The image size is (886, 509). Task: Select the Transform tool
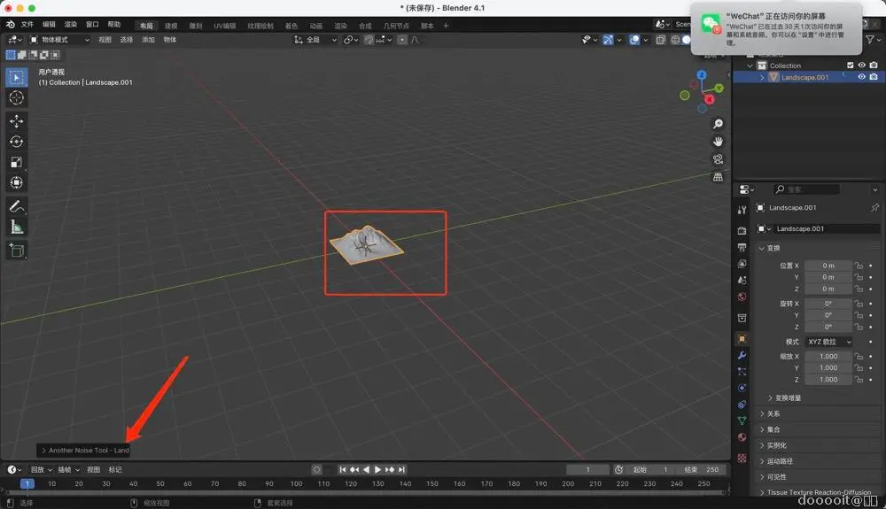coord(16,182)
